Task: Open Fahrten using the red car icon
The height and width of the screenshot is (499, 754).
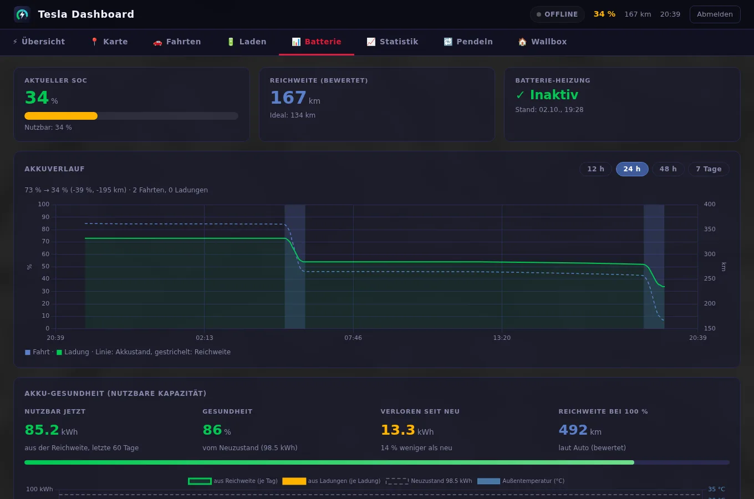Action: 157,42
